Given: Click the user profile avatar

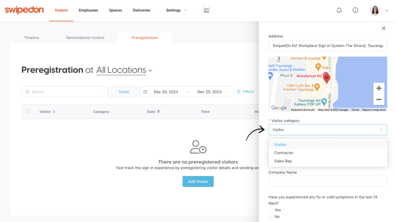Looking at the screenshot, I should pos(375,10).
